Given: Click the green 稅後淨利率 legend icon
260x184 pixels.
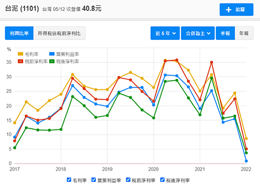Looking at the screenshot, I should click(52, 62).
